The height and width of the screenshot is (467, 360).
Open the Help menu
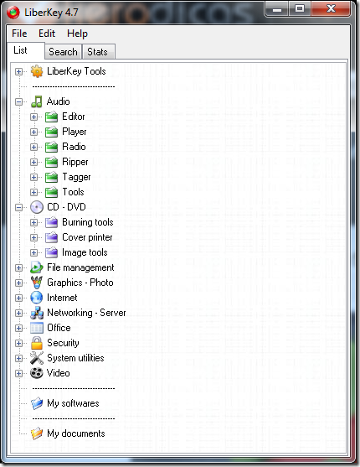point(77,34)
